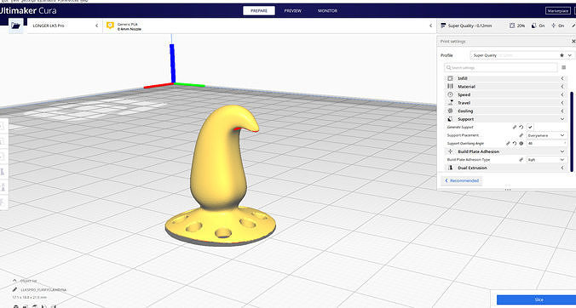Viewport: 576px width, 308px height.
Task: Open the settings visibility hamburger menu
Action: click(564, 67)
